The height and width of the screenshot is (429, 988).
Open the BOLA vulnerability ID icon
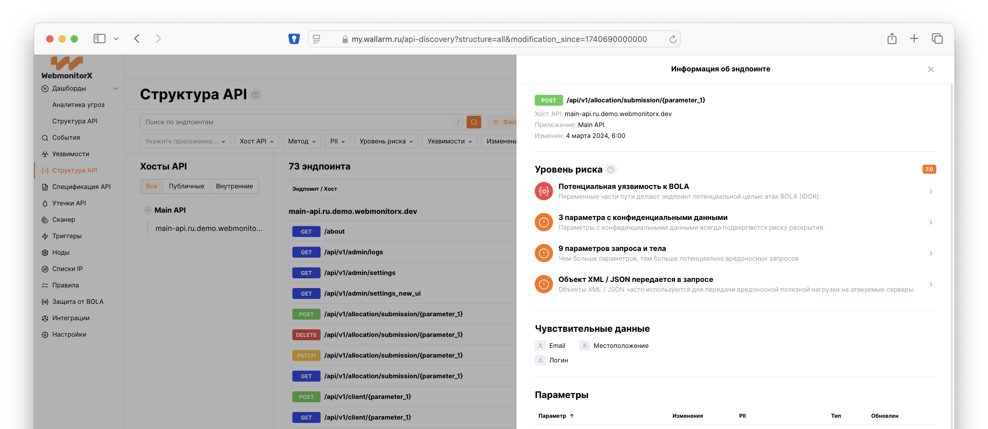click(544, 191)
